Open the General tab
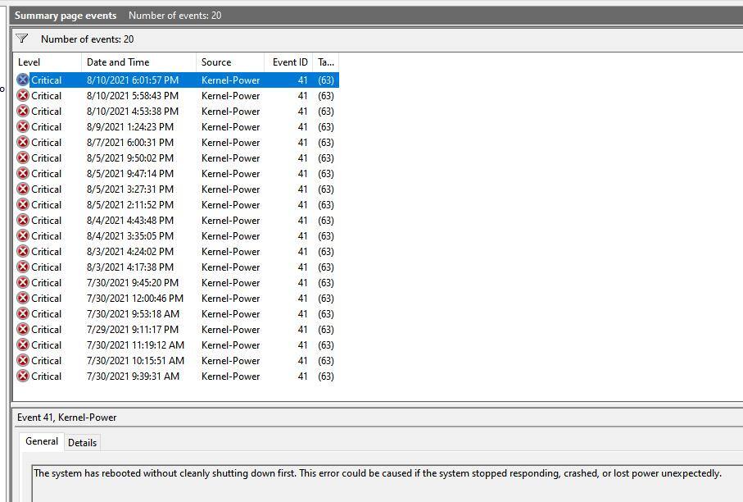Viewport: 743px width, 502px height. (x=42, y=441)
